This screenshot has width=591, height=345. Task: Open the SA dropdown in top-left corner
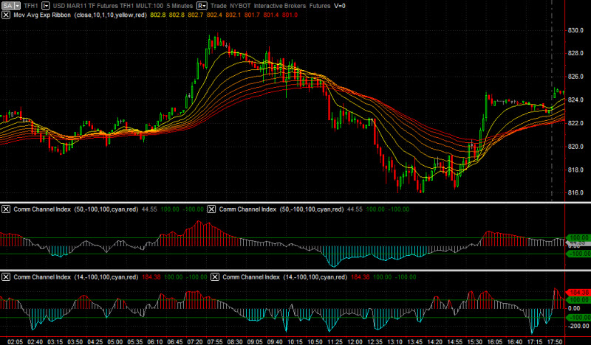[10, 4]
